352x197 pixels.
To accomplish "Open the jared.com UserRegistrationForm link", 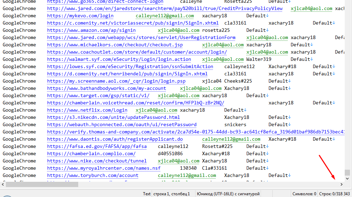I will (141, 38).
